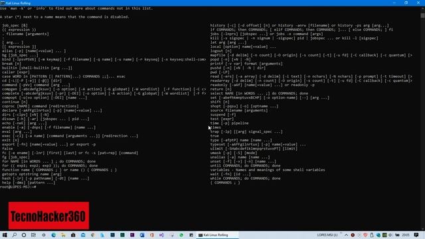Image resolution: width=425 pixels, height=239 pixels.
Task: Open the Mail app on taskbar
Action: [83, 235]
